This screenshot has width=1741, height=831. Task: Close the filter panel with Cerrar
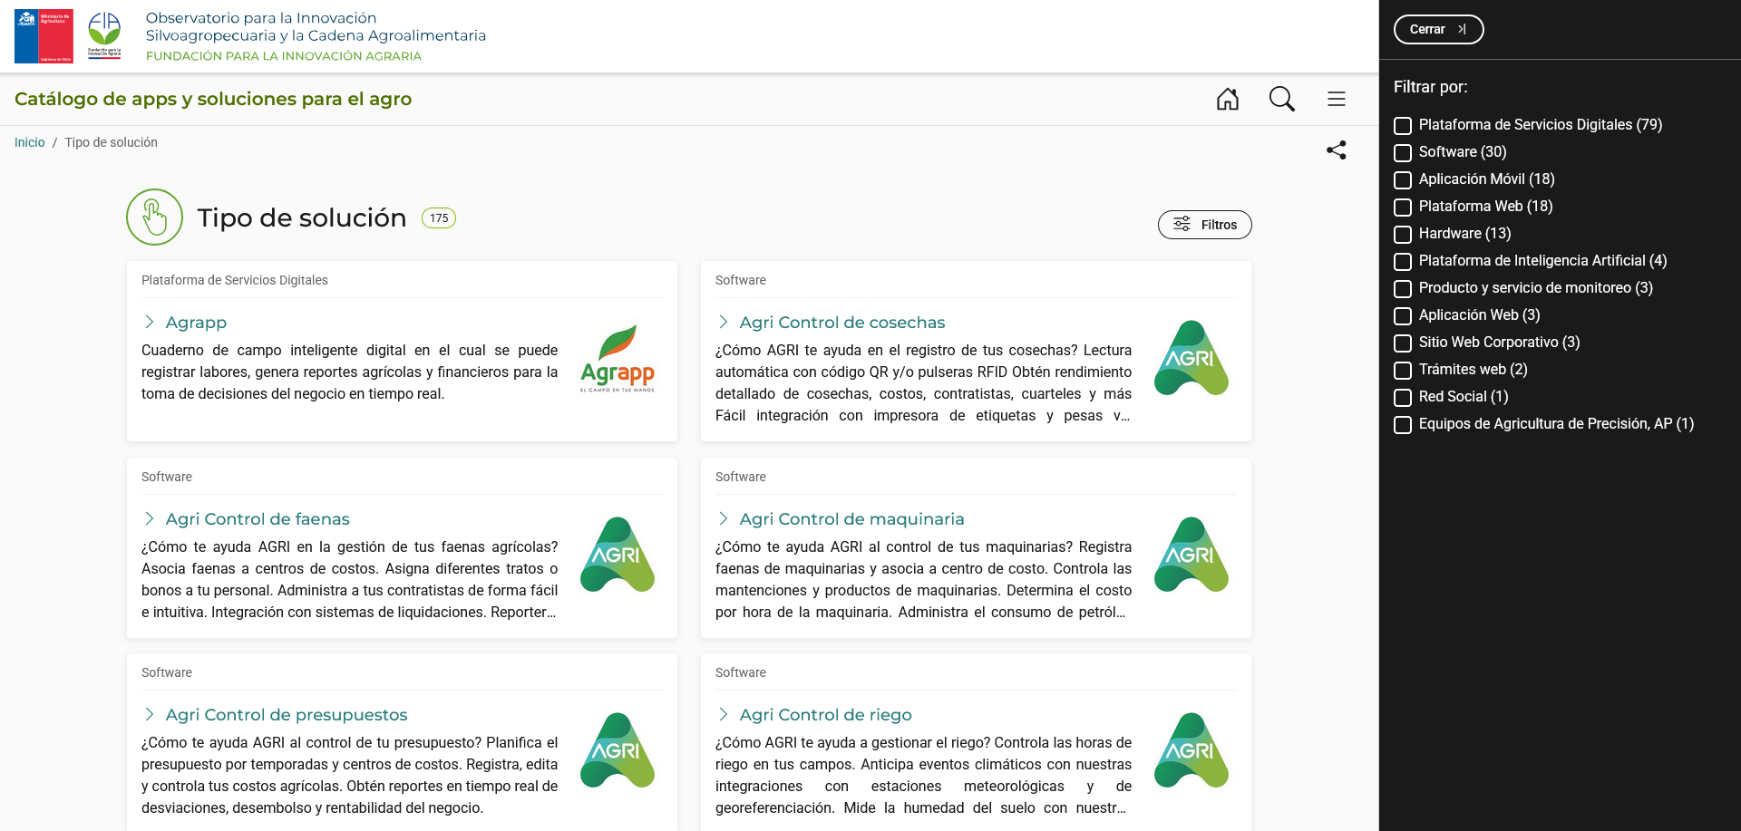click(x=1438, y=29)
